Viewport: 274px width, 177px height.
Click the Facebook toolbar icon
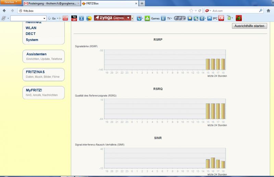[x=82, y=18]
